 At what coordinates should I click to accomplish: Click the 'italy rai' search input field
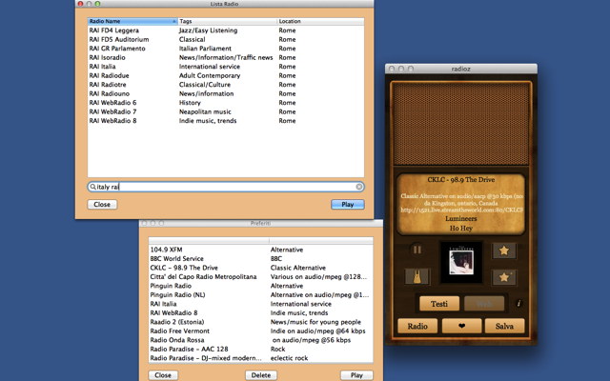(x=227, y=187)
